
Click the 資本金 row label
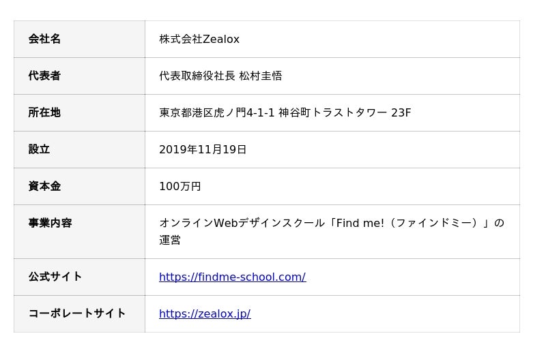point(44,186)
